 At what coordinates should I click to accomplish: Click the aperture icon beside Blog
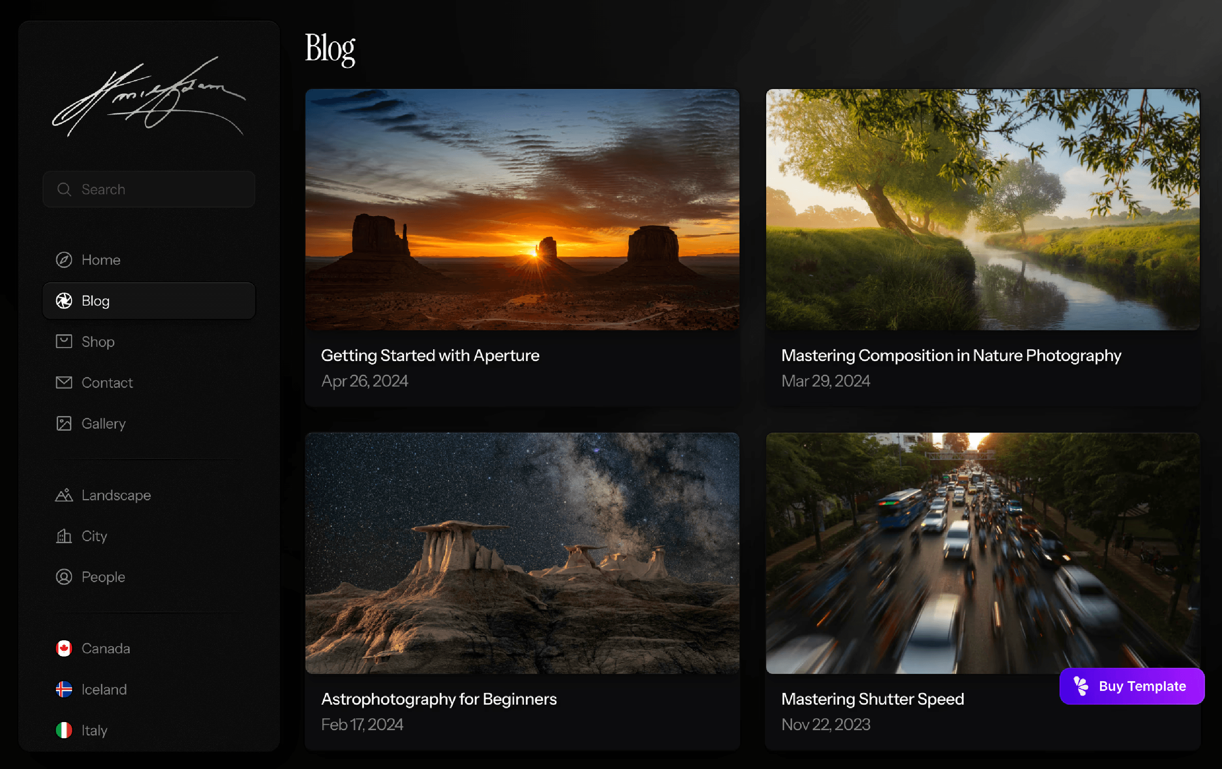click(64, 301)
